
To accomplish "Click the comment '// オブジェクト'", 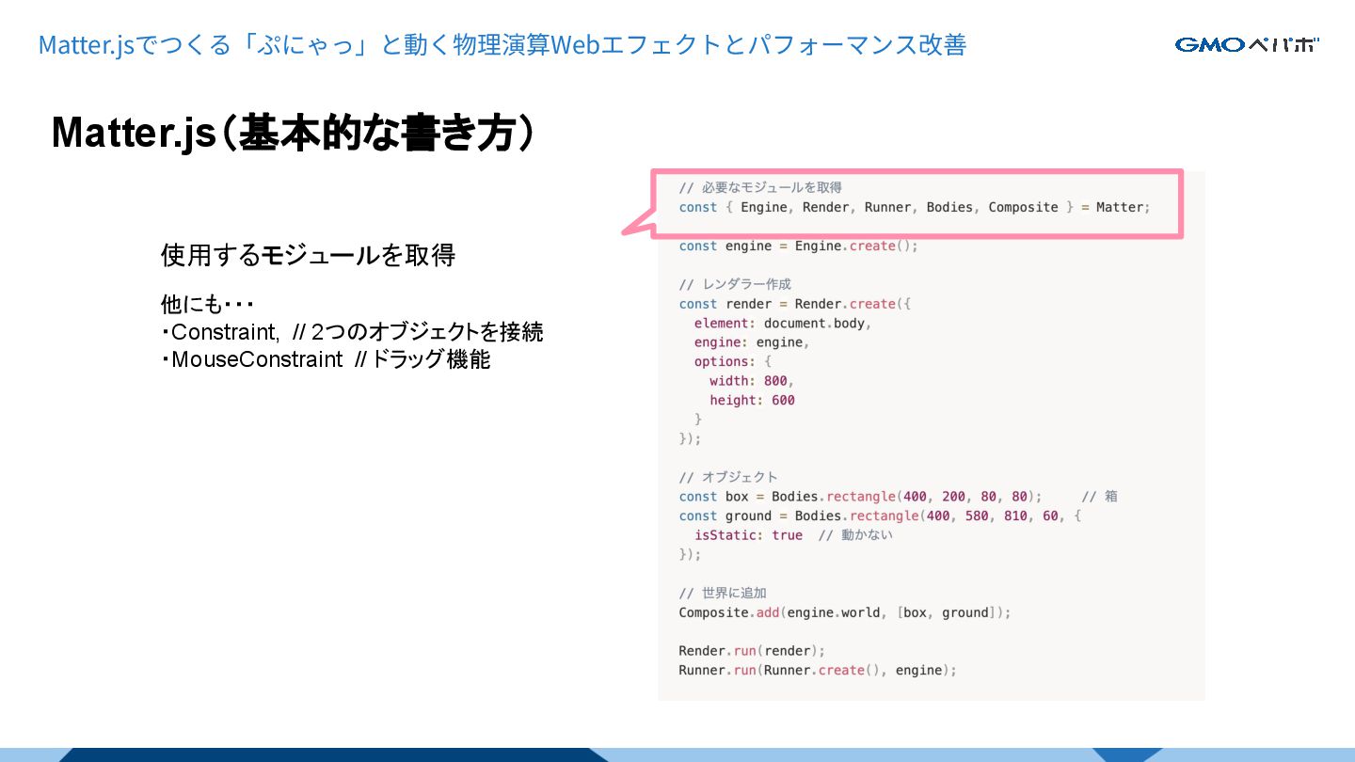I will [728, 477].
